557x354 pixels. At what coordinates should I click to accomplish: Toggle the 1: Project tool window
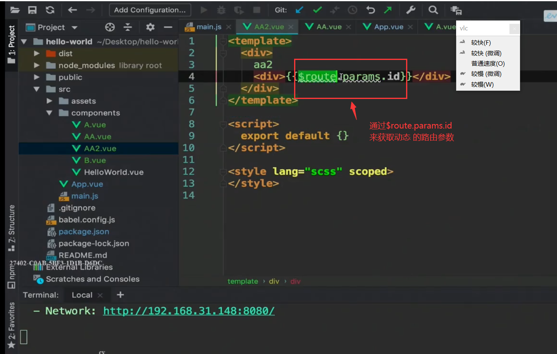click(11, 44)
